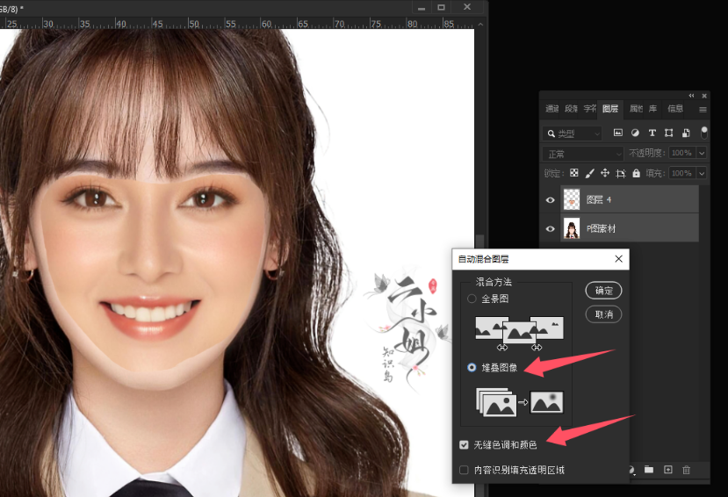The height and width of the screenshot is (497, 728).
Task: Click the 图层 4 layer name
Action: 599,200
